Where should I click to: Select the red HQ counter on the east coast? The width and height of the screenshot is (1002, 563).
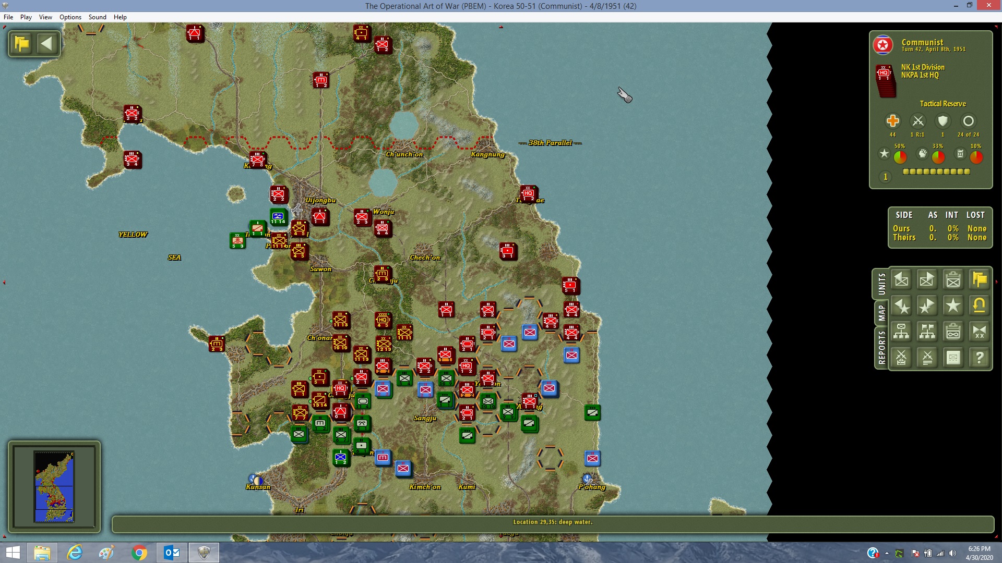pos(528,193)
